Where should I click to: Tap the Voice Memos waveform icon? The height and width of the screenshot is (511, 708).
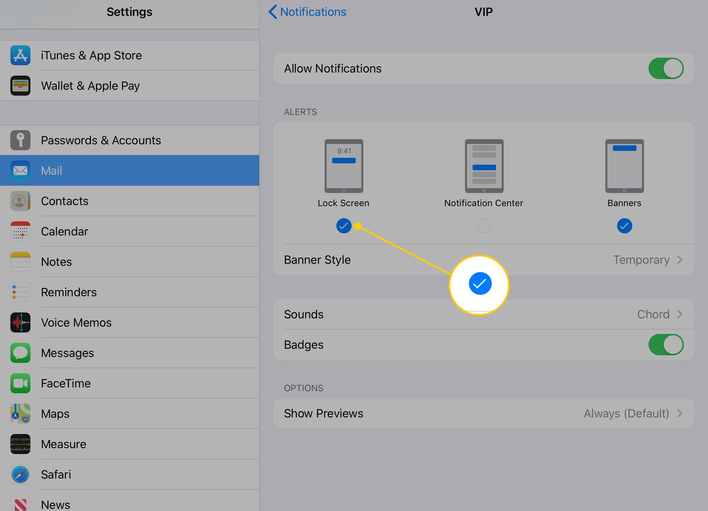coord(20,322)
